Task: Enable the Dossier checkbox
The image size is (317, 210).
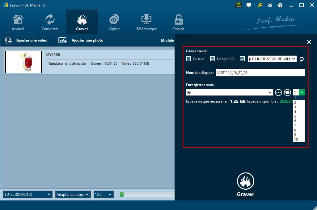Action: [188, 59]
